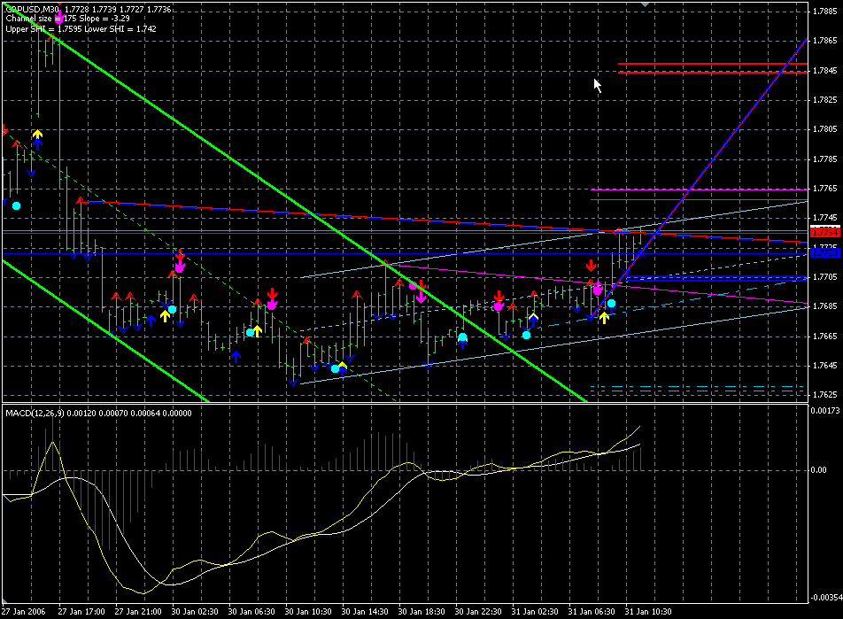The width and height of the screenshot is (843, 619).
Task: Click the '30 Jan 06:30' time label
Action: (251, 611)
